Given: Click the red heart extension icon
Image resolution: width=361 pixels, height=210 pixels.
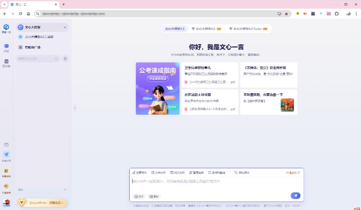Looking at the screenshot, I should [305, 14].
